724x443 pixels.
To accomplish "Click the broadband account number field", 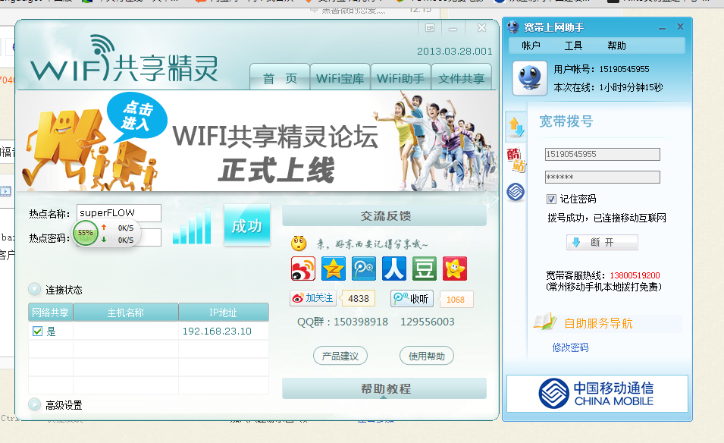I will (x=602, y=154).
